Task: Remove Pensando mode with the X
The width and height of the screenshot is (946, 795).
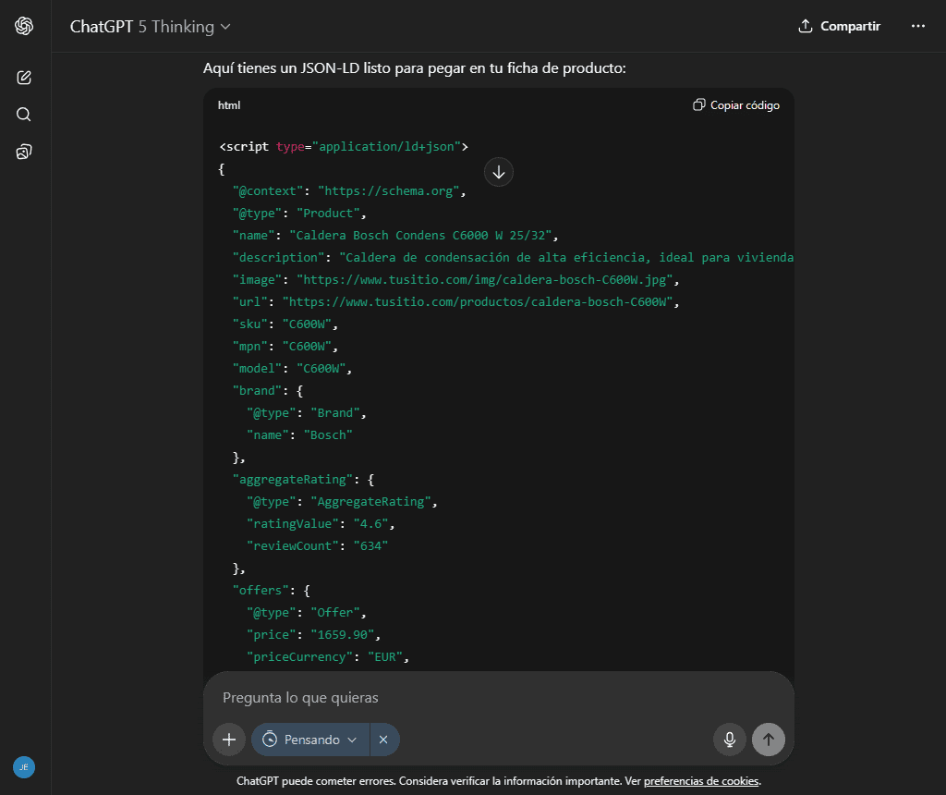Action: click(383, 740)
